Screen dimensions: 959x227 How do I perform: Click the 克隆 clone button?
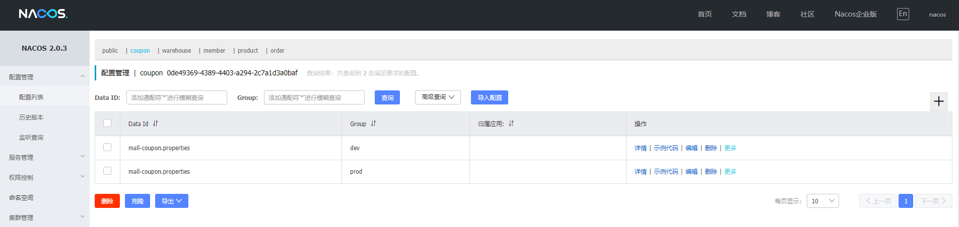(138, 201)
